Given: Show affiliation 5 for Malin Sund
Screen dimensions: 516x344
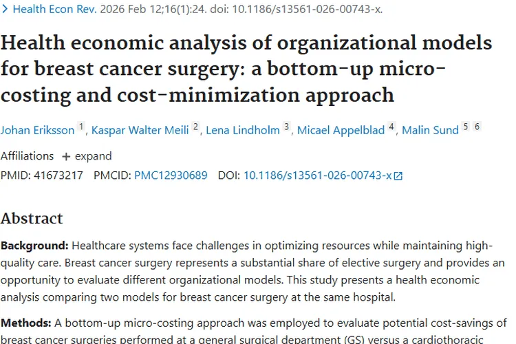Looking at the screenshot, I should (466, 127).
